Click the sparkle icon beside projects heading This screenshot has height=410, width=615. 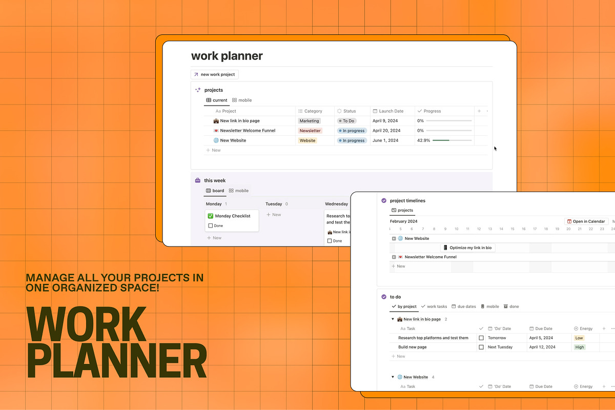198,90
